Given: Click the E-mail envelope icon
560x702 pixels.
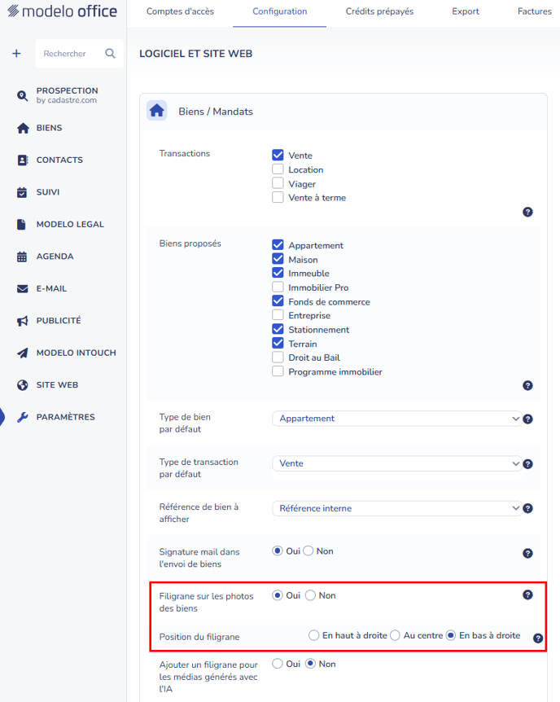Looking at the screenshot, I should click(x=22, y=289).
